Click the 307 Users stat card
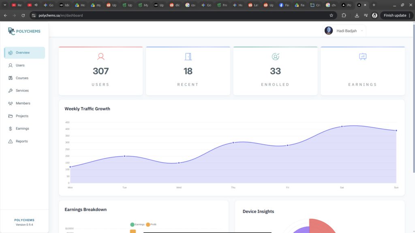415x233 pixels. pos(101,71)
